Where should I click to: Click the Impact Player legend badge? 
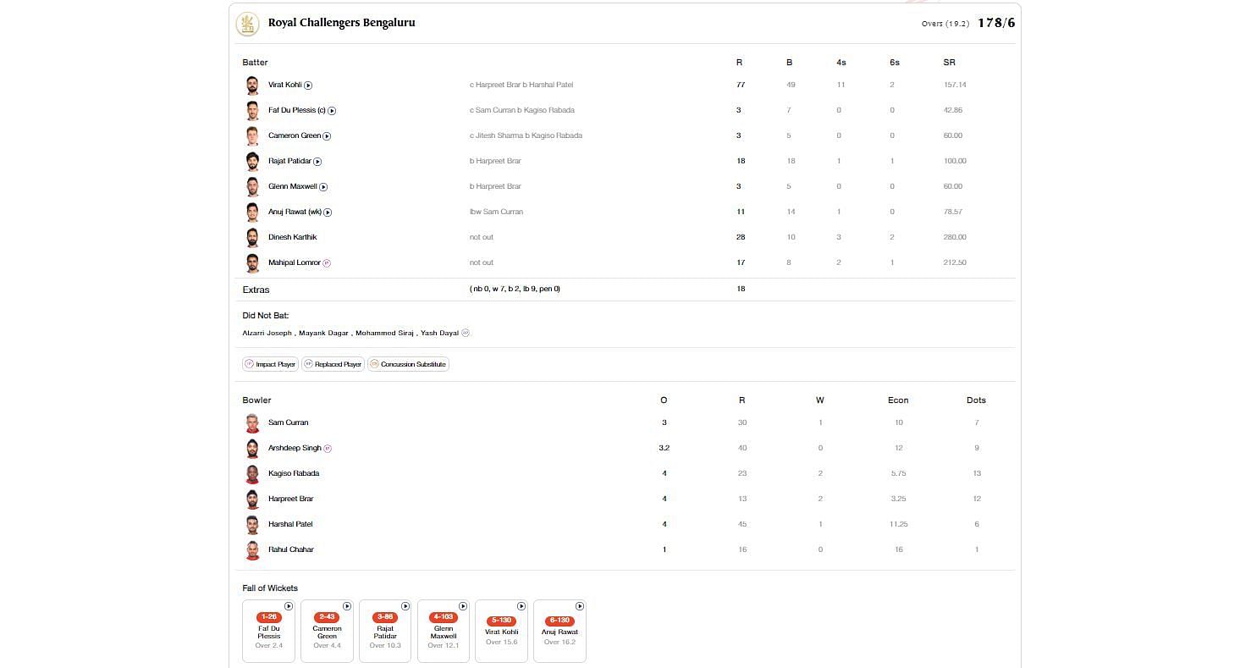(x=270, y=365)
